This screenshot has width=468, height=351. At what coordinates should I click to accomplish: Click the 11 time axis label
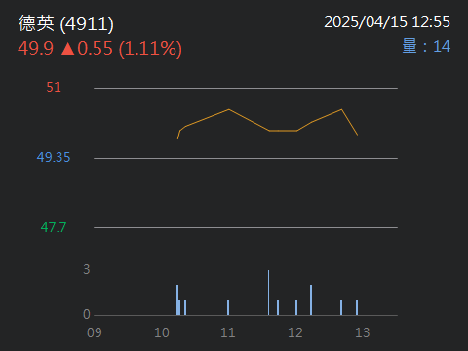228,332
